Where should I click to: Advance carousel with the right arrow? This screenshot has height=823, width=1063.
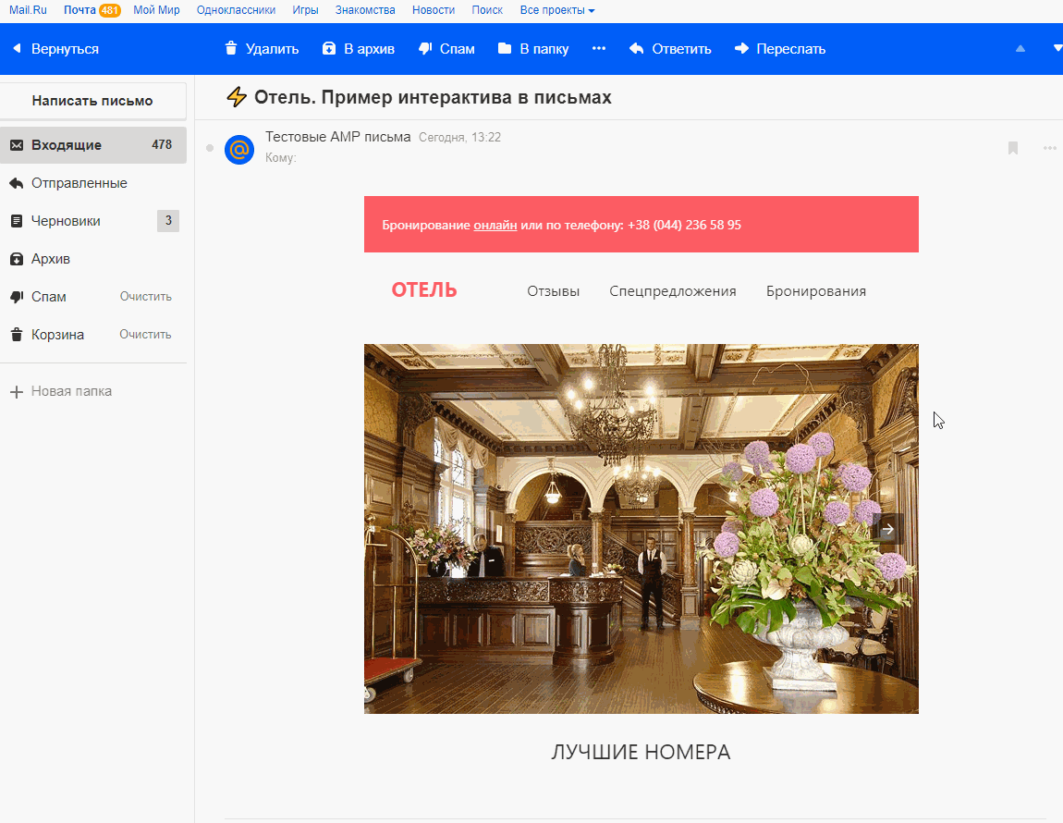pyautogui.click(x=887, y=529)
